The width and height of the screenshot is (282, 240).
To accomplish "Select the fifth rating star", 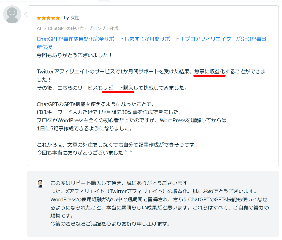I will click(58, 18).
